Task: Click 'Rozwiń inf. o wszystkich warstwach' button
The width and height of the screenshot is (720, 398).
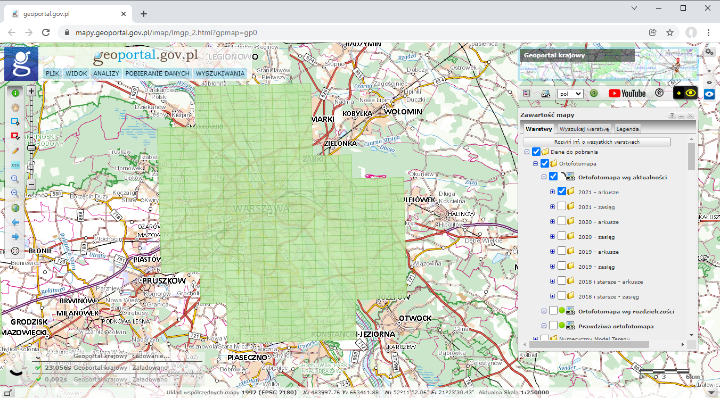Action: 596,142
